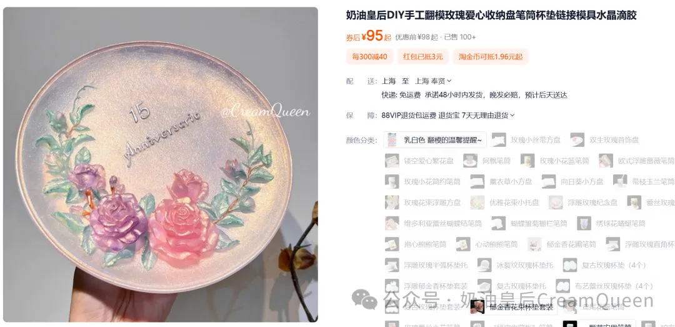The height and width of the screenshot is (327, 675).
Task: Click the 玫瑰小丝带方盘 option thumbnail icon
Action: point(499,140)
